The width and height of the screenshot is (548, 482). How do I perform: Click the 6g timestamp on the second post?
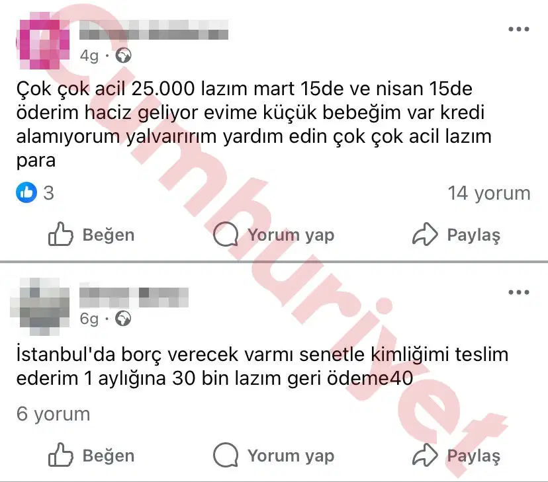tap(89, 319)
